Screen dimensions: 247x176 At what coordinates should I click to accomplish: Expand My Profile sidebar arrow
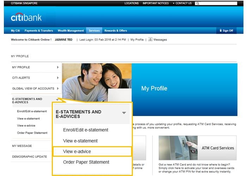click(57, 67)
